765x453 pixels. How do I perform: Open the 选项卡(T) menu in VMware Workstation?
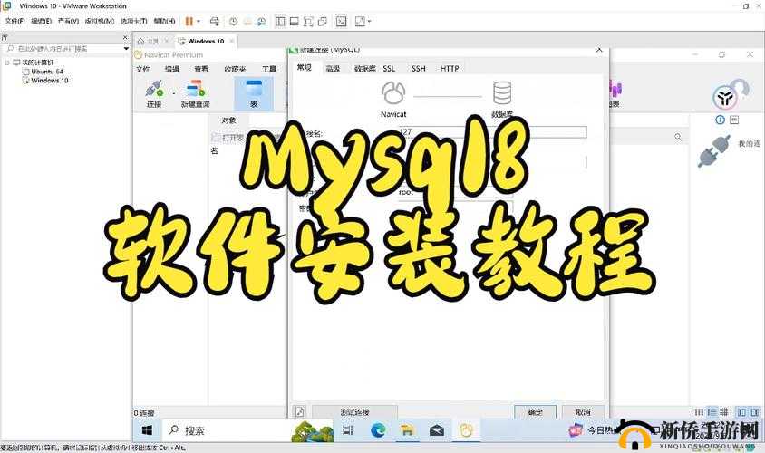(x=133, y=21)
